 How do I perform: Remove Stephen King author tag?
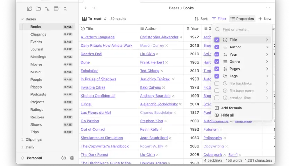point(166,121)
